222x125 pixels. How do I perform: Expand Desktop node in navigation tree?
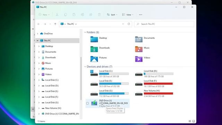(39, 46)
